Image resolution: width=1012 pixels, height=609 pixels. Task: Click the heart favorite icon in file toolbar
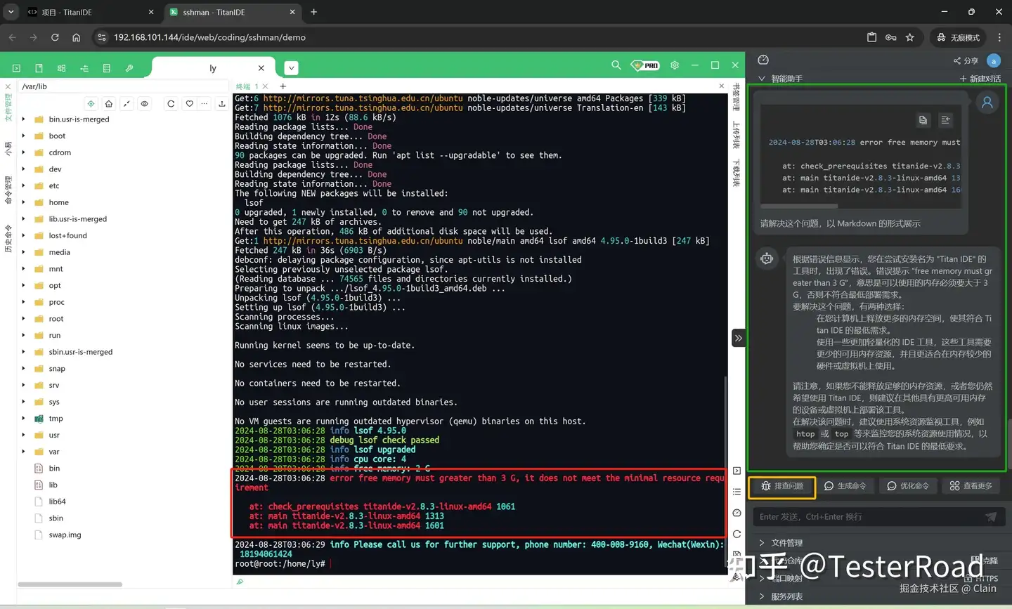pos(189,103)
